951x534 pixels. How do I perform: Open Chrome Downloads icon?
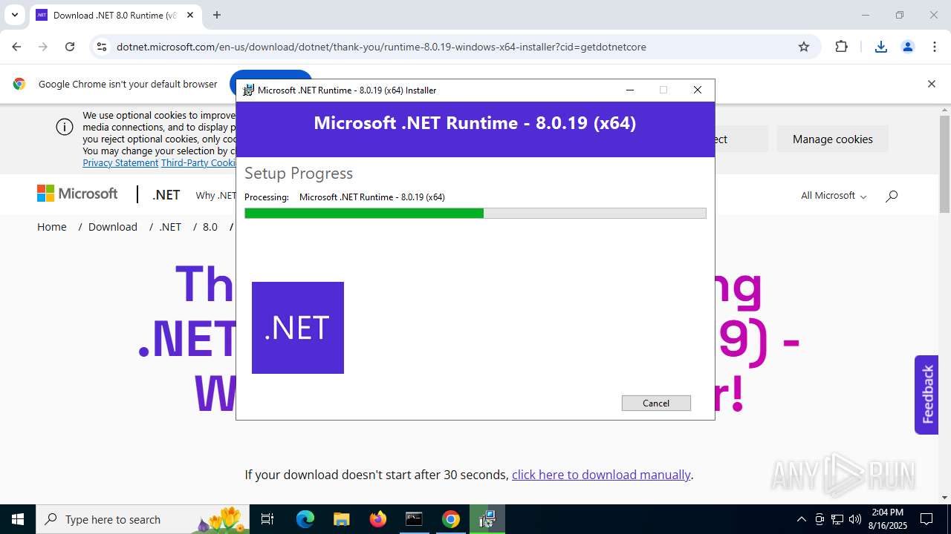pyautogui.click(x=881, y=47)
